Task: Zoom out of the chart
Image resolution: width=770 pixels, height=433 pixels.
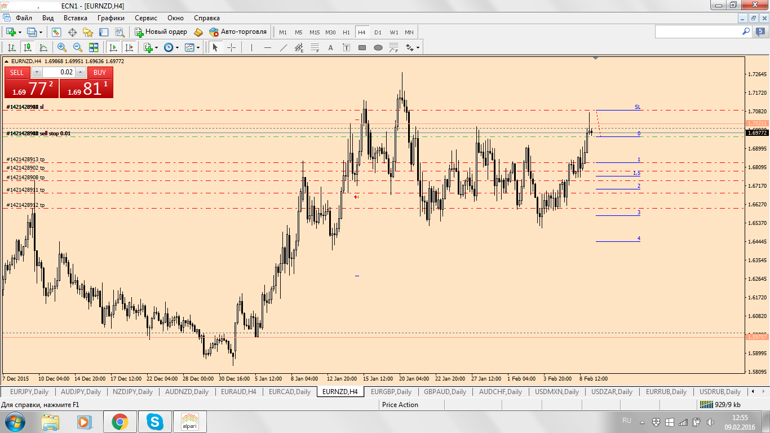Action: coord(78,48)
